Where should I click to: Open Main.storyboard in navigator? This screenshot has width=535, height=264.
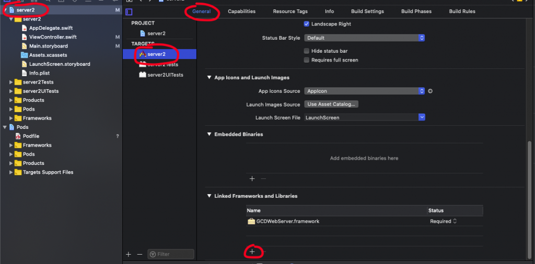(x=49, y=46)
